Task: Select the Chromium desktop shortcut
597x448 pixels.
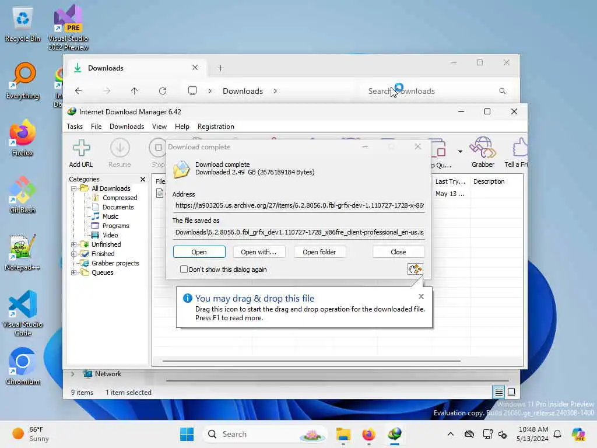Action: tap(23, 366)
